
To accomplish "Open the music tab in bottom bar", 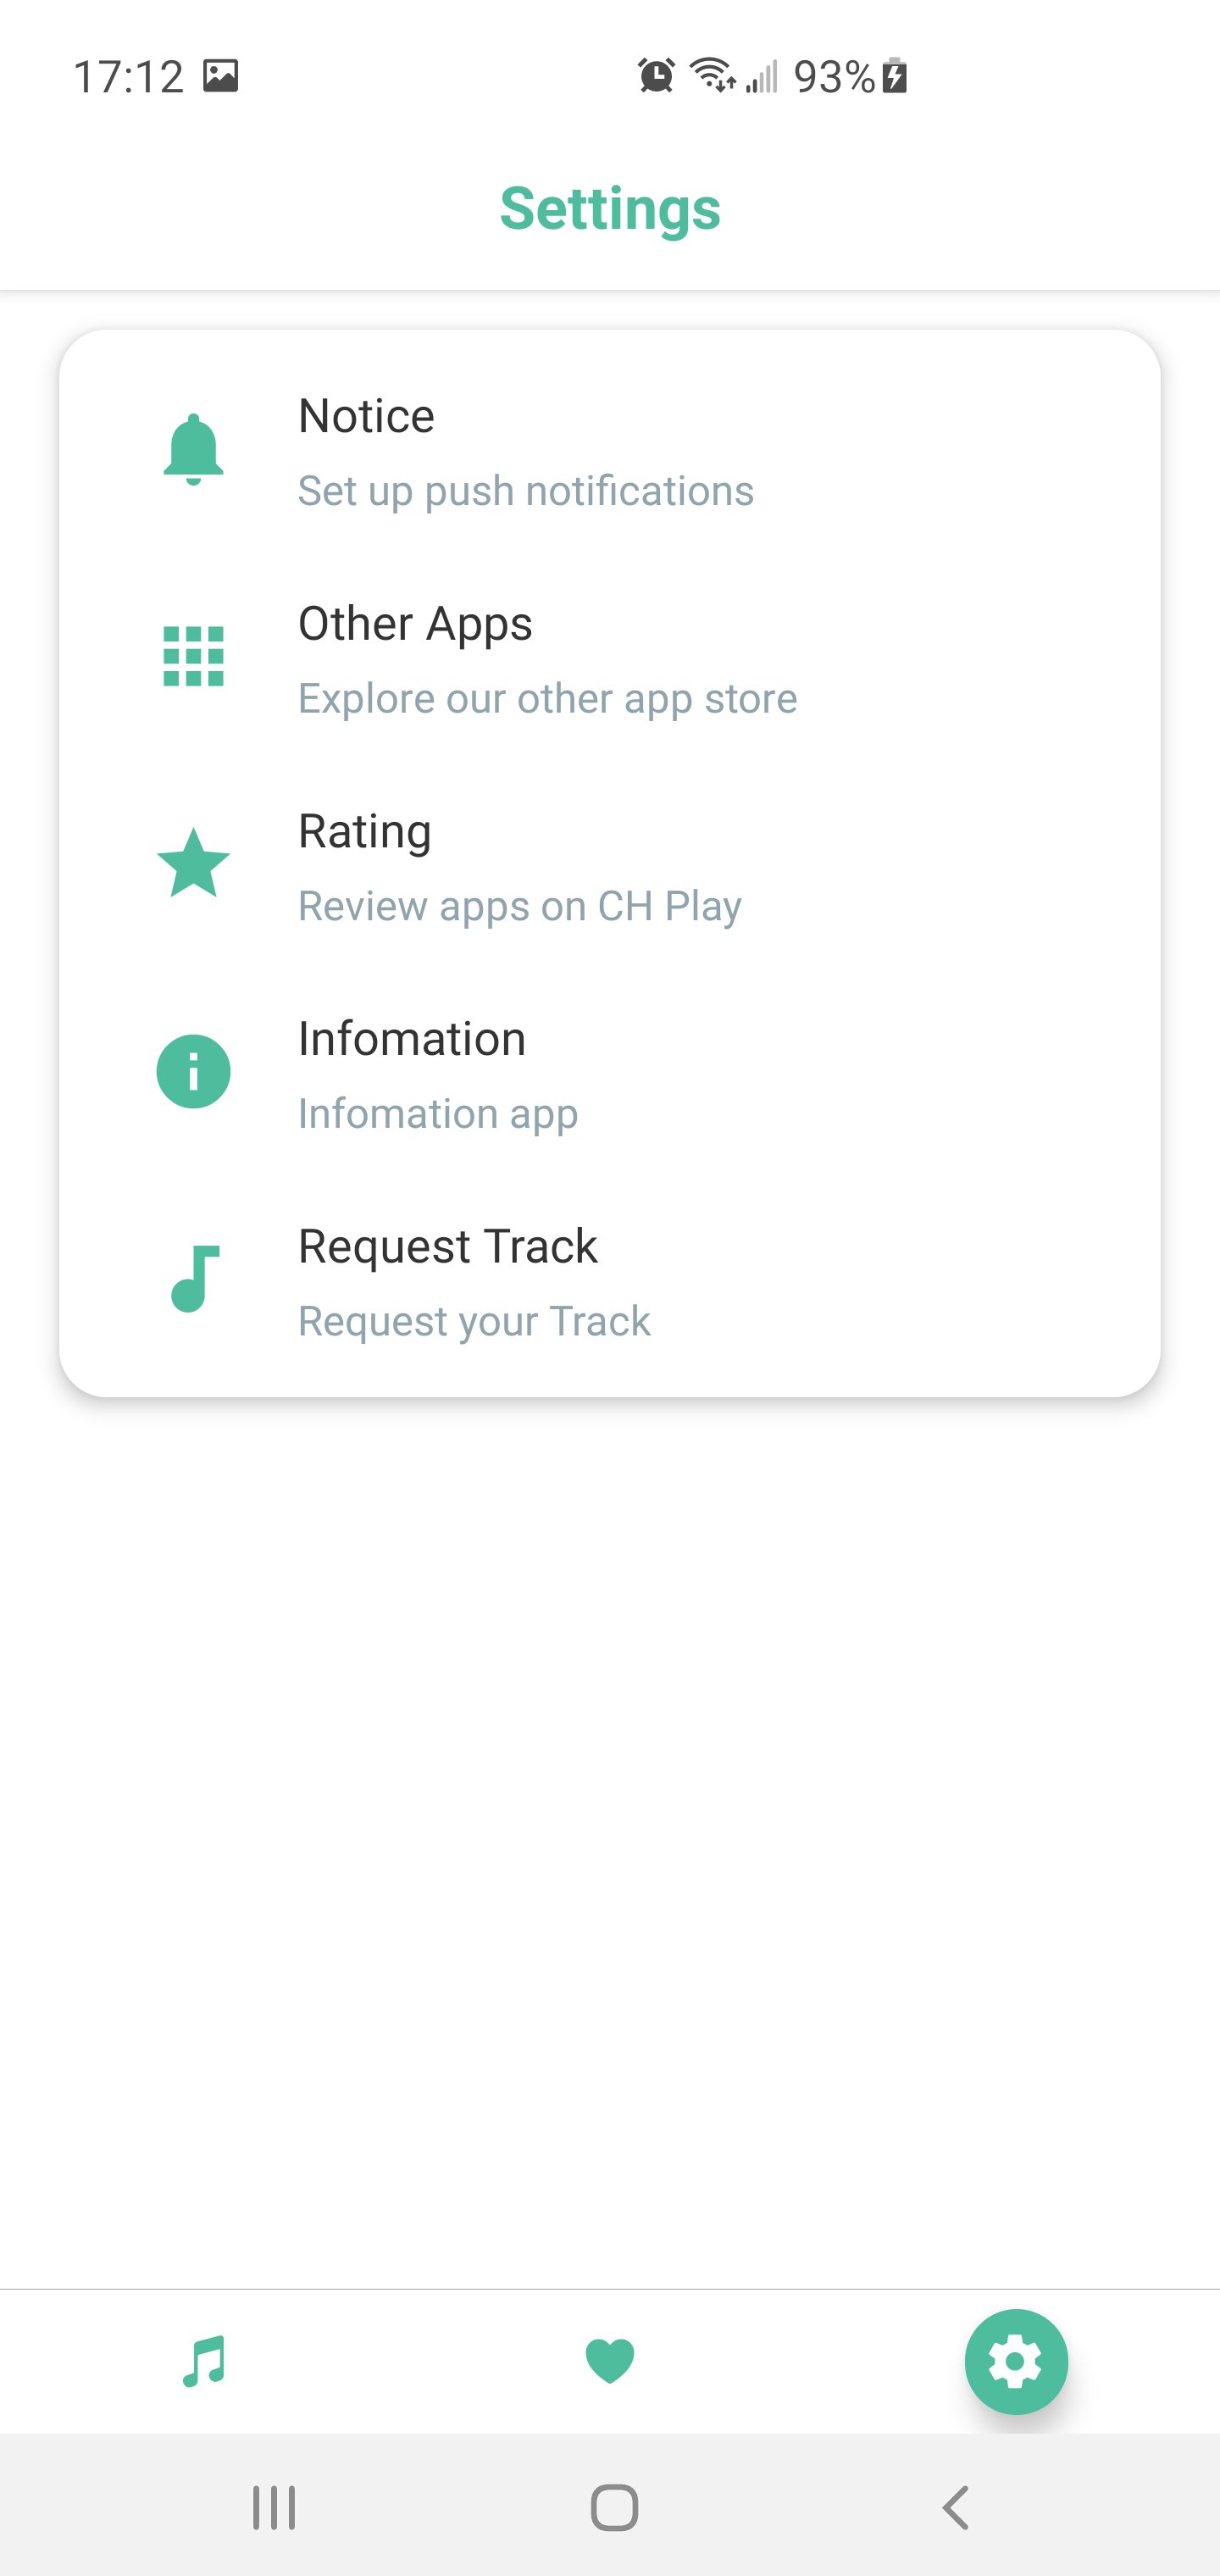I will tap(204, 2361).
